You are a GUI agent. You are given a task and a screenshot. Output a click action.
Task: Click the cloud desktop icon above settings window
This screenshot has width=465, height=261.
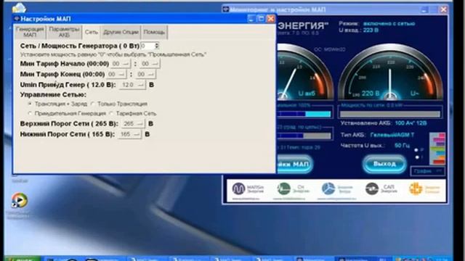19,8
